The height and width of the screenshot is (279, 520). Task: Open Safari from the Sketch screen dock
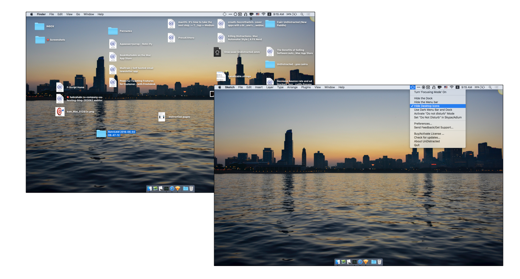coord(360,262)
